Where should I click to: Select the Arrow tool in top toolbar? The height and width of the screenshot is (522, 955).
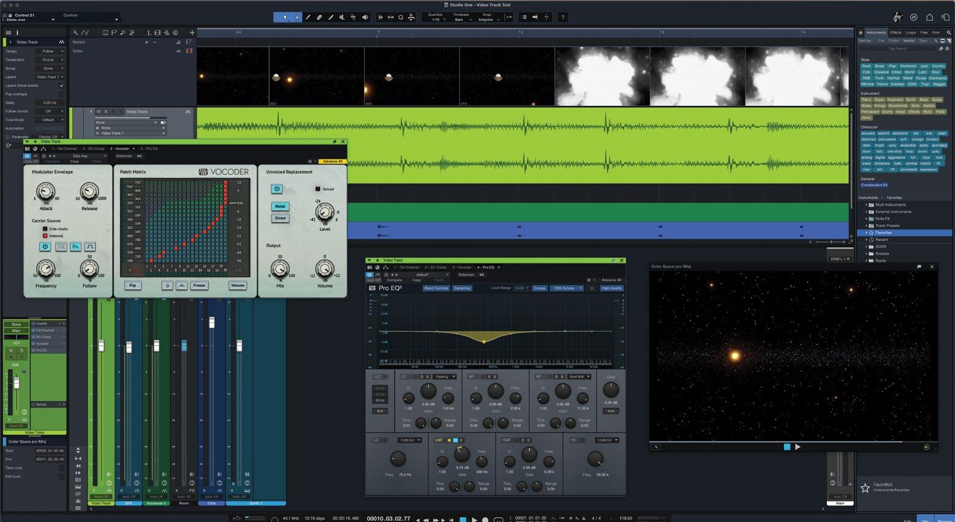285,17
